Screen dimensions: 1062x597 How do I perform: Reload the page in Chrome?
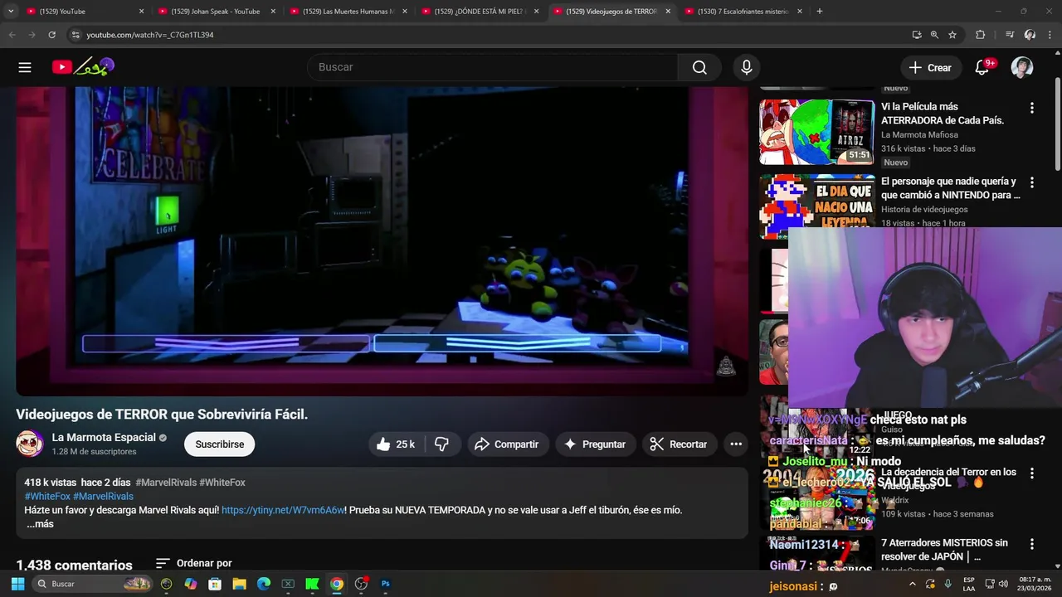point(51,35)
